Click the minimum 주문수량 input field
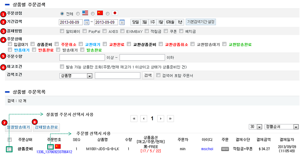The image size is (300, 154). point(82,57)
